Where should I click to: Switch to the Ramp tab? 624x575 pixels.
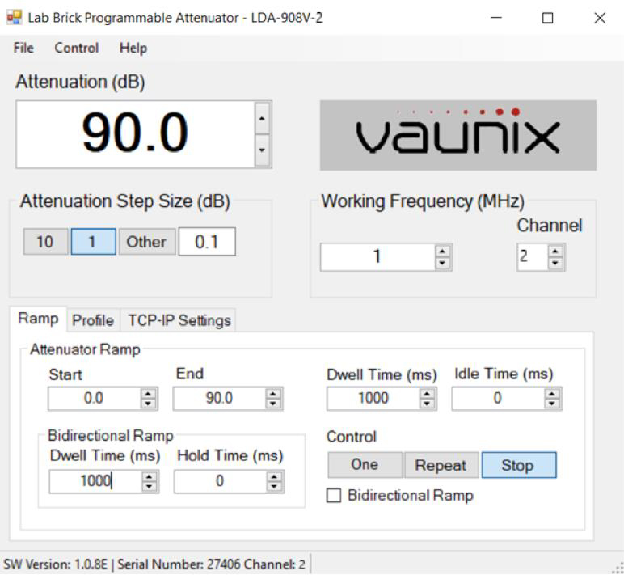pyautogui.click(x=38, y=319)
